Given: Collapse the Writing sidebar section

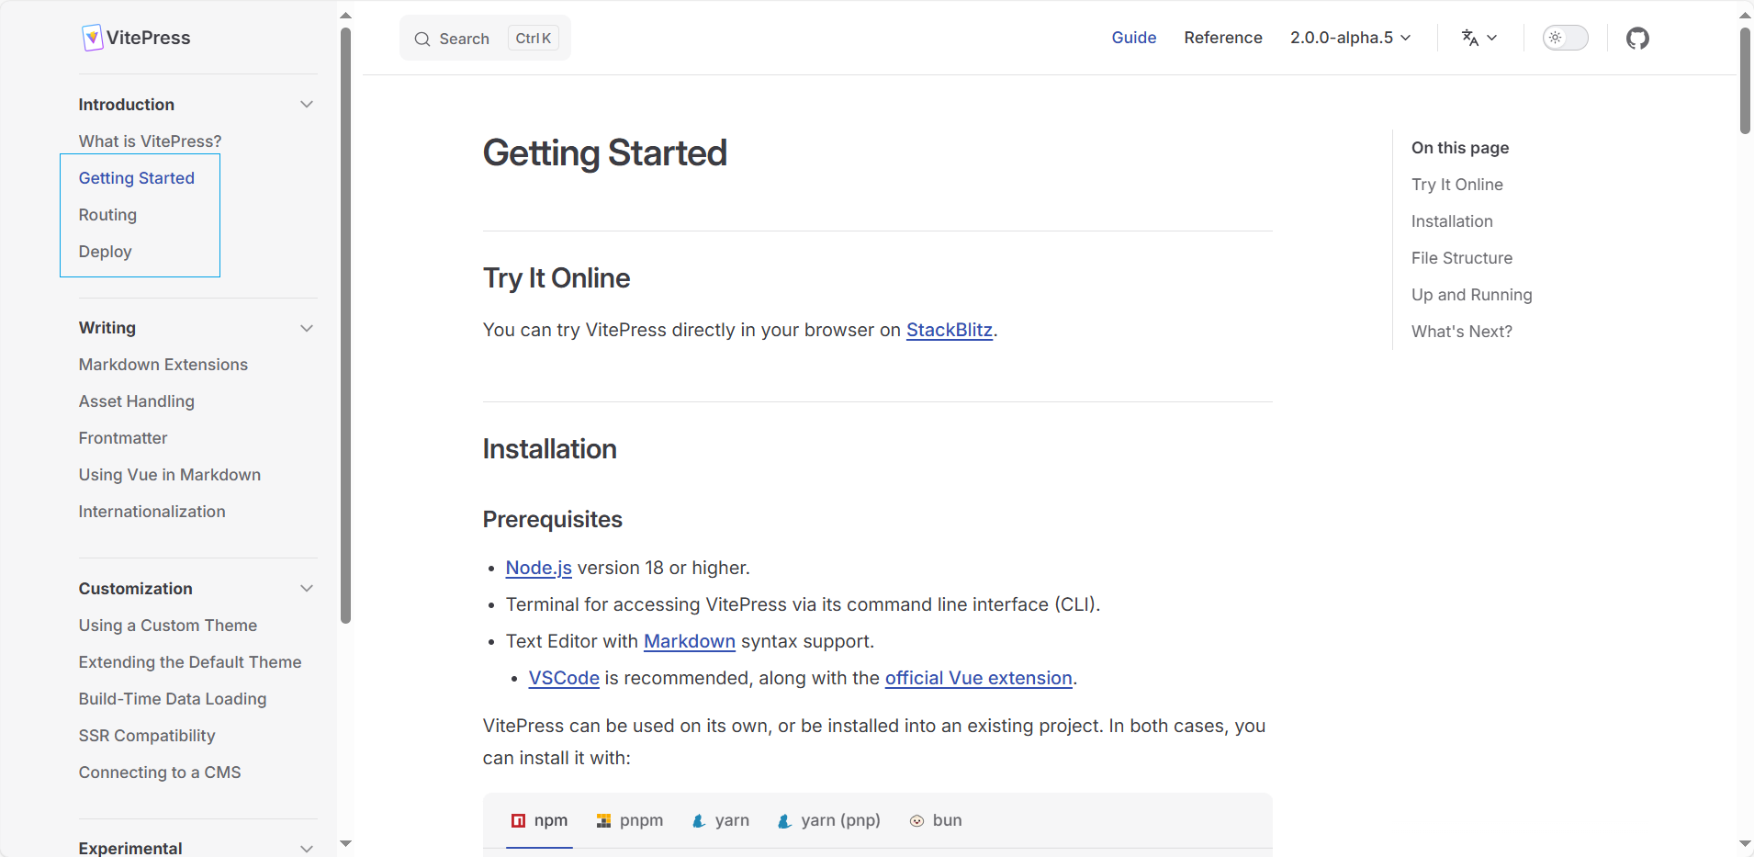Looking at the screenshot, I should pyautogui.click(x=307, y=328).
